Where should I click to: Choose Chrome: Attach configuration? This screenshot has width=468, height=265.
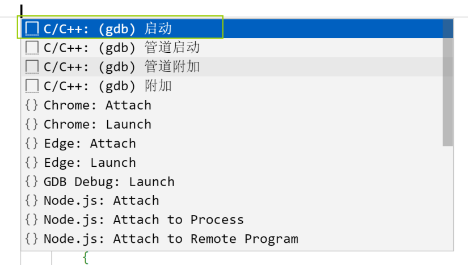(x=237, y=105)
